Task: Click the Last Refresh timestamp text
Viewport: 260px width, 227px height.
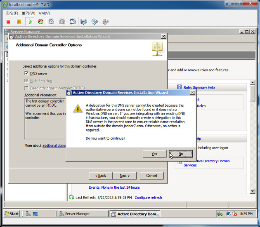Action: 104,197
